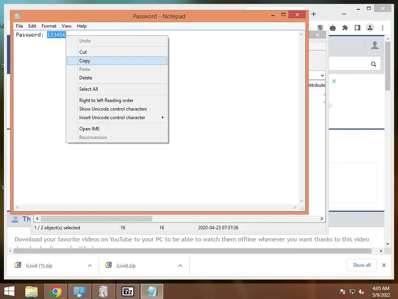Open Notepad Edit menu
Viewport: 398px width, 299px height.
coord(32,26)
